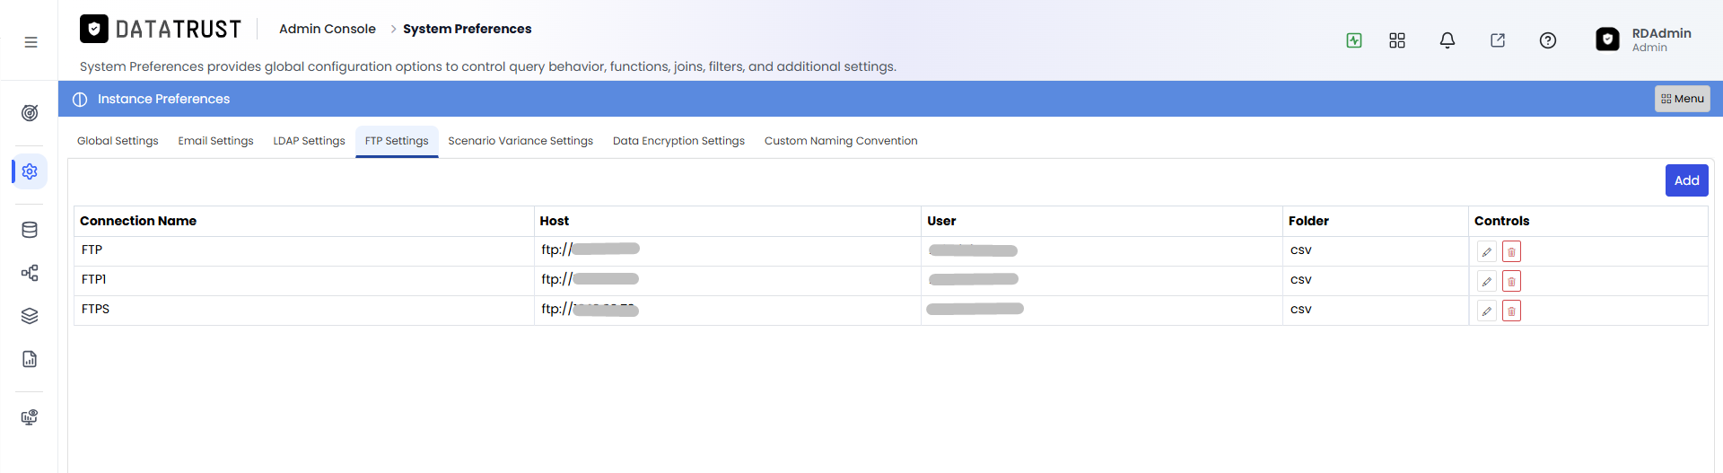The height and width of the screenshot is (473, 1723).
Task: Open Data Encryption Settings tab
Action: pyautogui.click(x=678, y=141)
